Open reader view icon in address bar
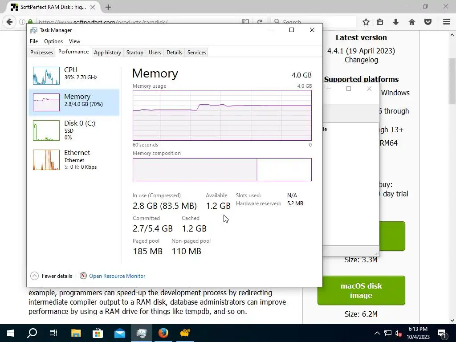The image size is (456, 342). pos(245,22)
